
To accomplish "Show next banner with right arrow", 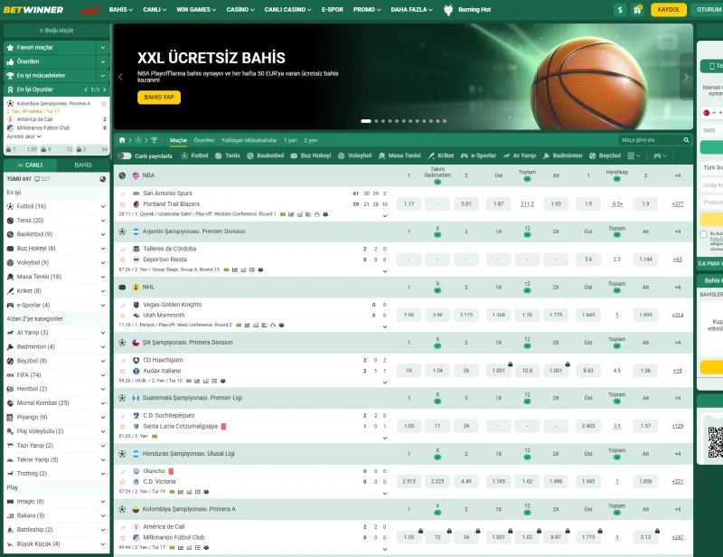I will [x=686, y=77].
